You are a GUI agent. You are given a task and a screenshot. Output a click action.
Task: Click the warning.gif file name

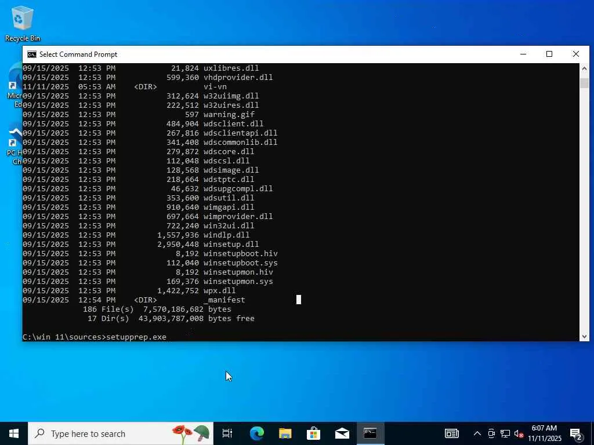pos(229,114)
